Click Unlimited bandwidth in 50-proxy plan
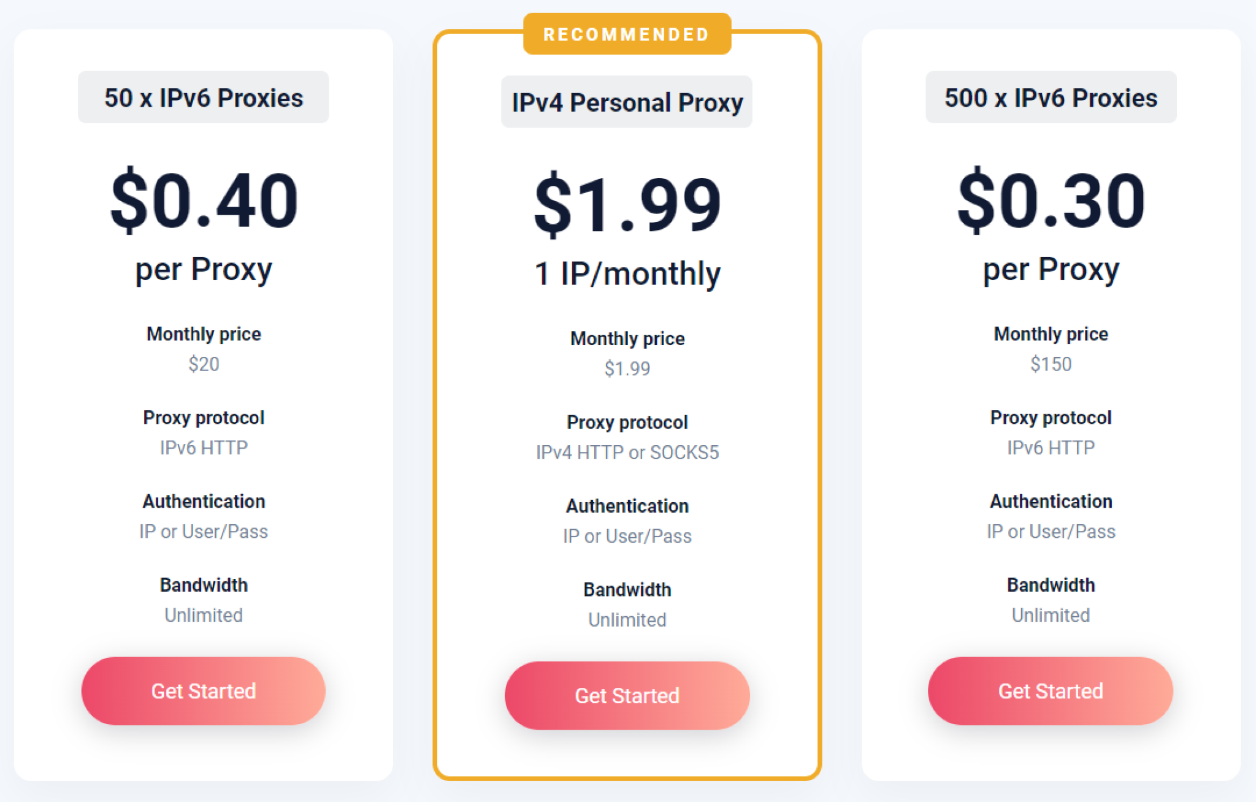Screen dimensions: 1256x802 204,615
